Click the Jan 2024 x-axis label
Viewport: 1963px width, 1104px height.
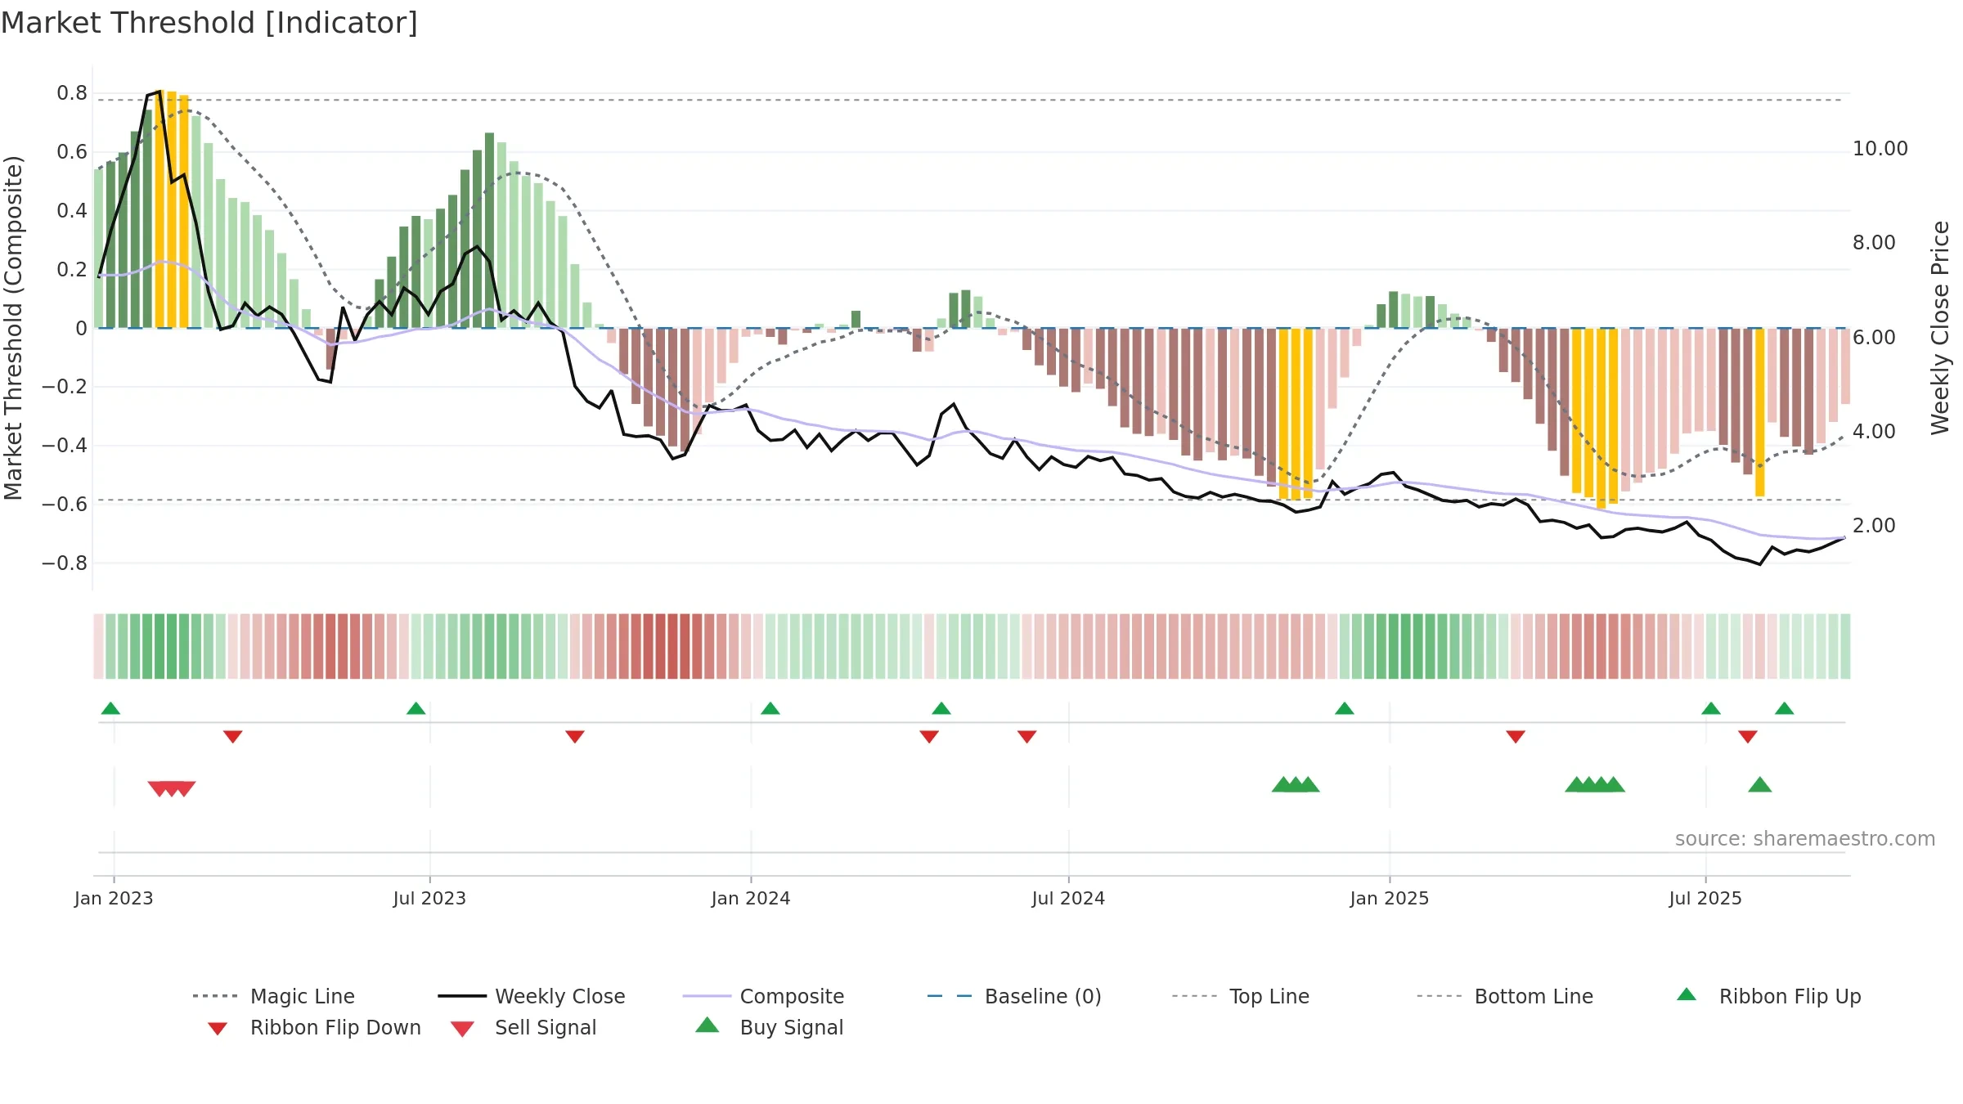(751, 898)
